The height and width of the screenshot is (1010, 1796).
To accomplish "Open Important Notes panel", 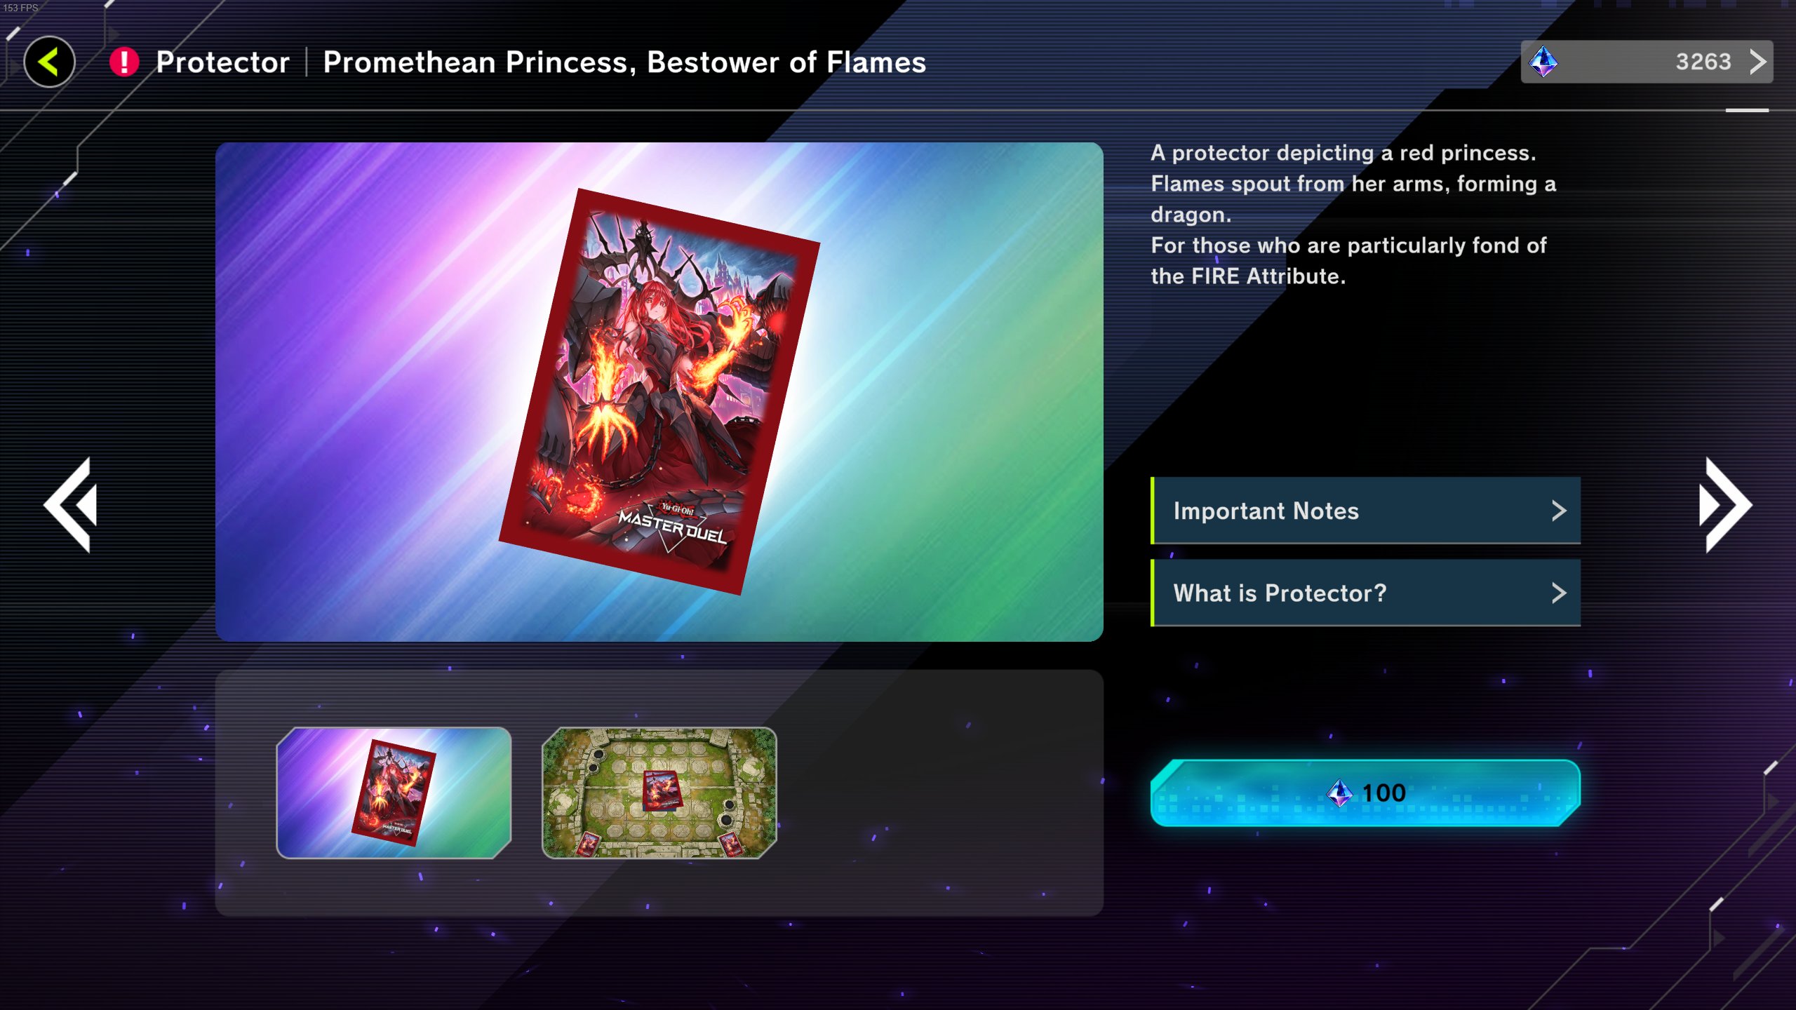I will coord(1365,511).
